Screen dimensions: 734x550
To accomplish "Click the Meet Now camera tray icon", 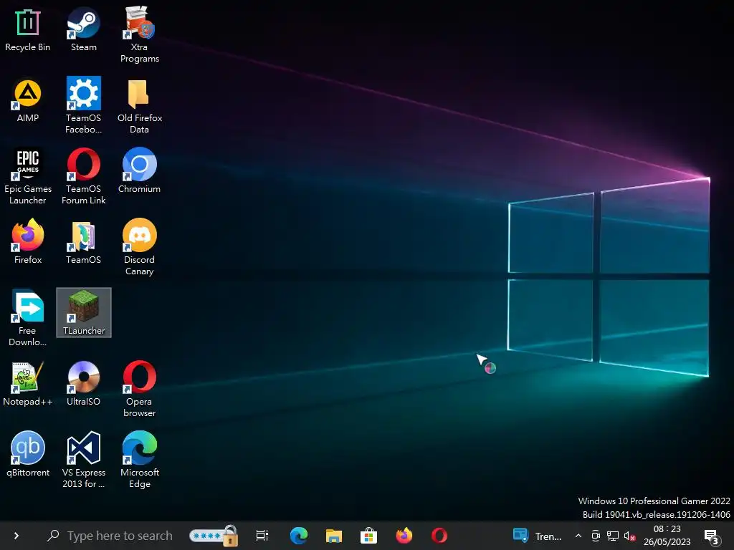I will pos(596,536).
